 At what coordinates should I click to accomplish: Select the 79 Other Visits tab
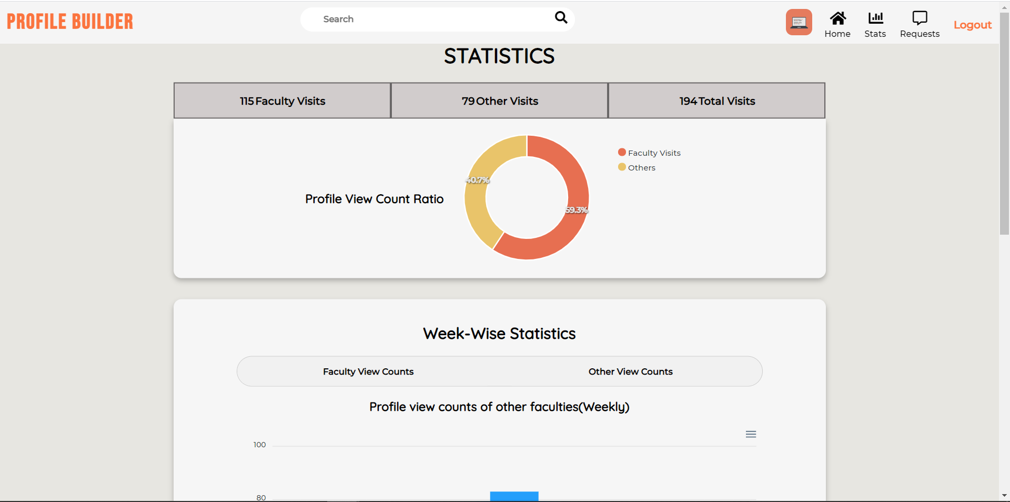point(499,101)
